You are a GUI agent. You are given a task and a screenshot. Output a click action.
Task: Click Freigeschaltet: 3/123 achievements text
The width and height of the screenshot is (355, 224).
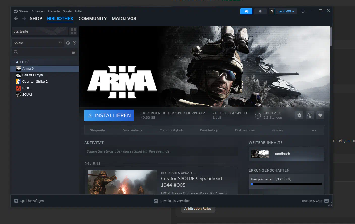(271, 179)
